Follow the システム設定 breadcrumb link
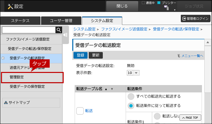Screen dimensions: 212x124 click(85, 29)
